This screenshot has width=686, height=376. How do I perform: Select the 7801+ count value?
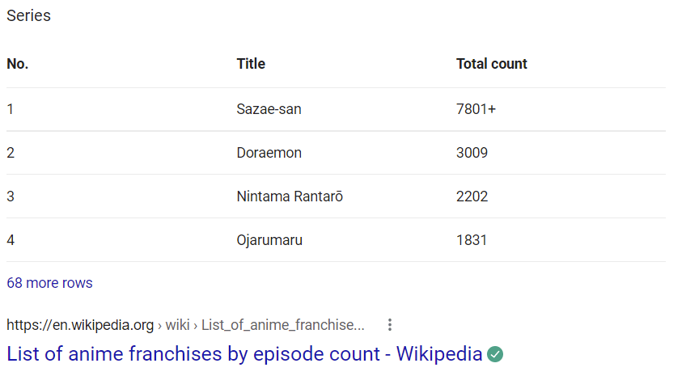click(x=476, y=108)
